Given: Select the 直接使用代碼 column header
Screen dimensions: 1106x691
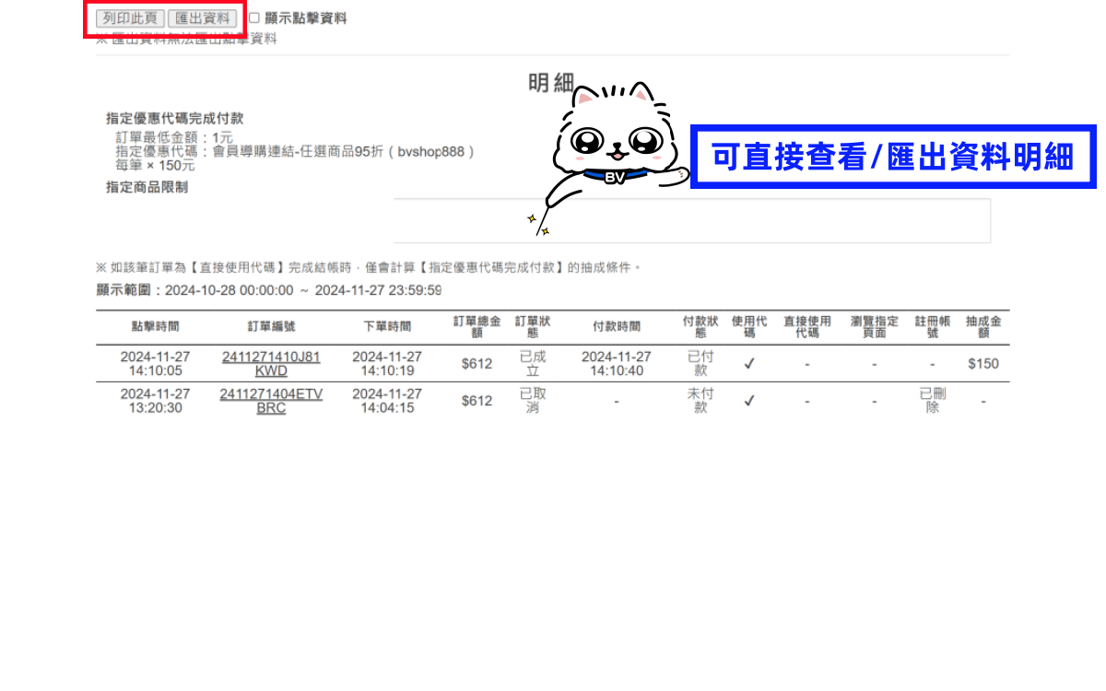Looking at the screenshot, I should 807,327.
